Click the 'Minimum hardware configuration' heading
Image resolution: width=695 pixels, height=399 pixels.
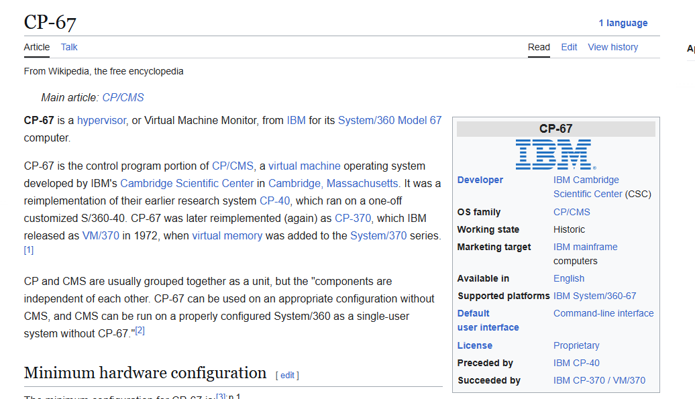[x=145, y=373]
